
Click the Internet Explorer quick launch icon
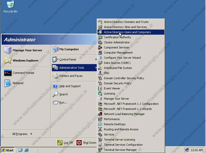tap(26, 150)
